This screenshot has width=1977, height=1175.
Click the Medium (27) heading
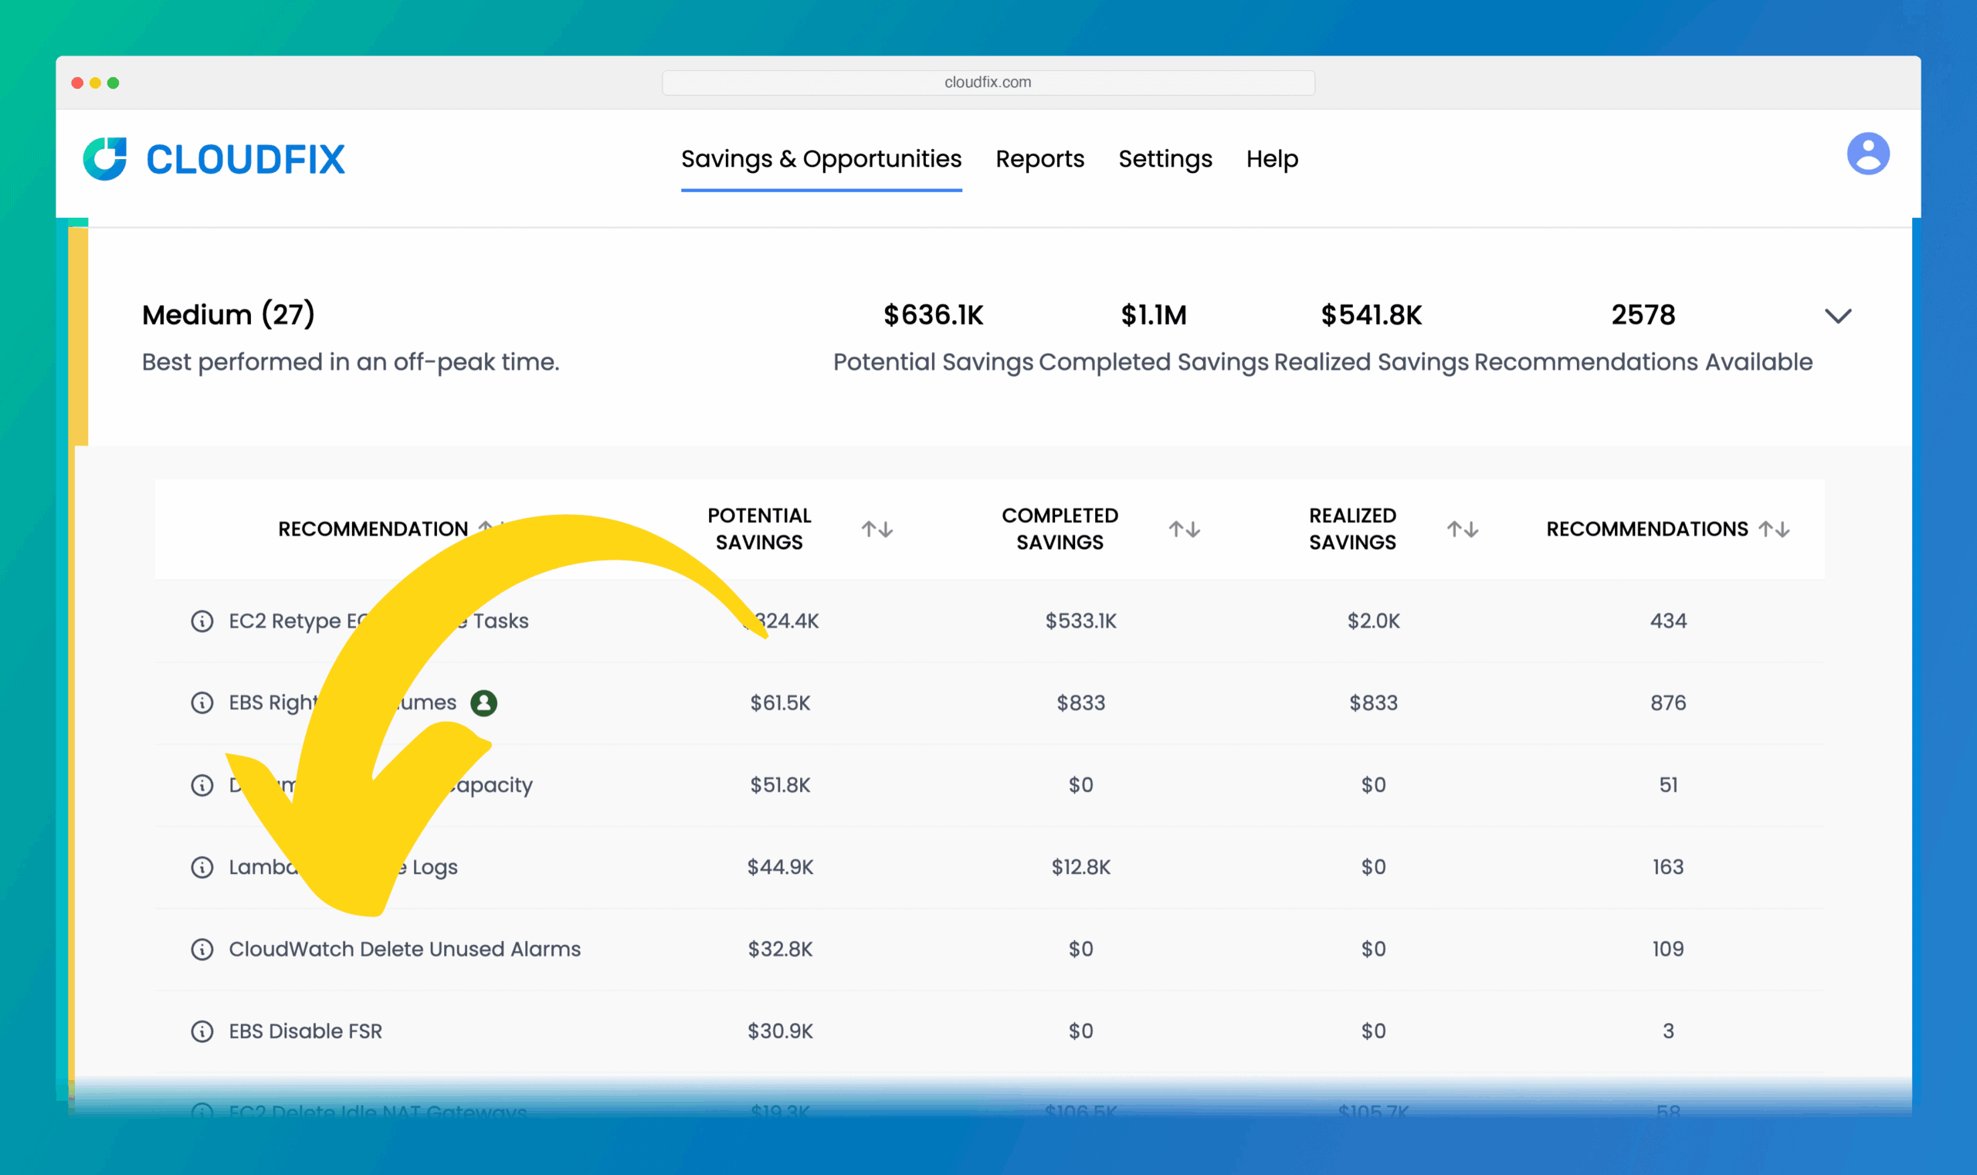[228, 315]
